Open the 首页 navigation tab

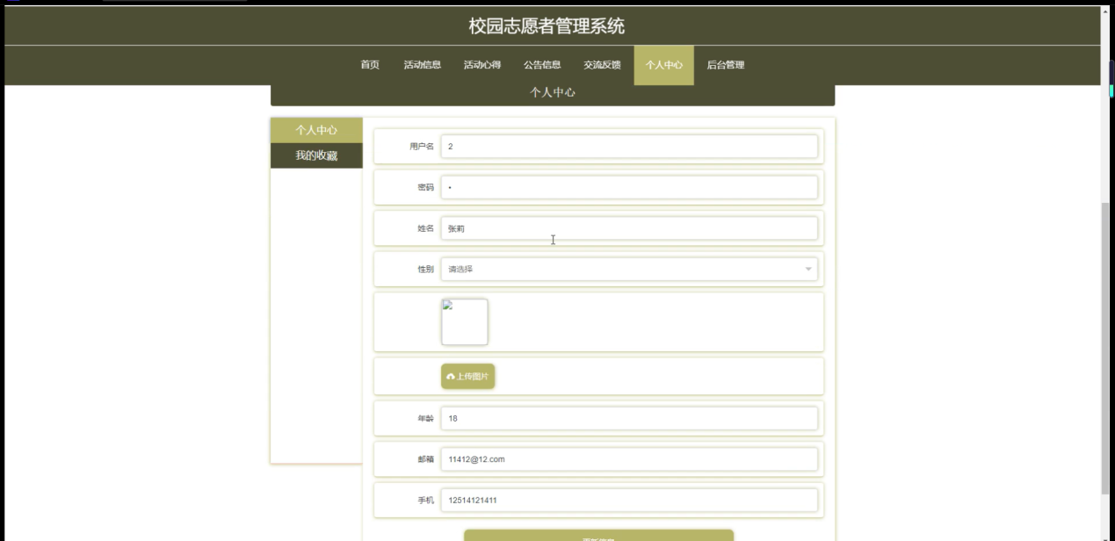coord(370,65)
